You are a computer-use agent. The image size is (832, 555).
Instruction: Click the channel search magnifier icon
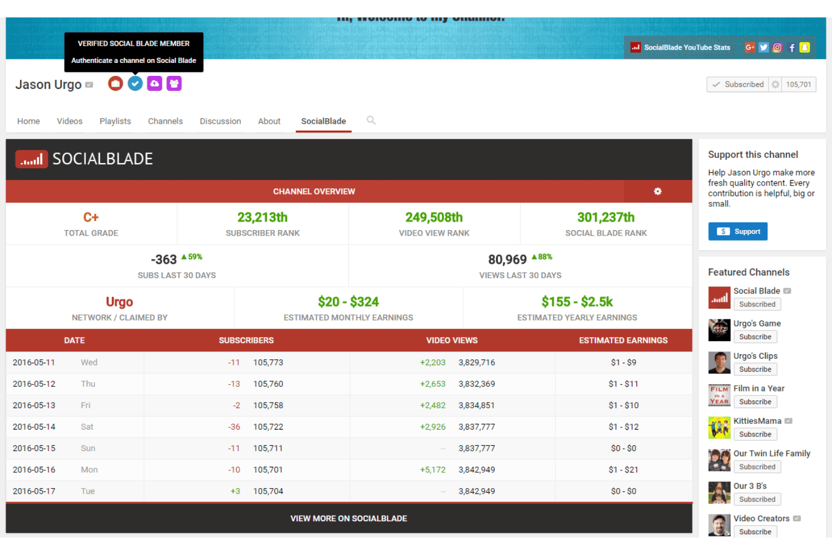pos(371,120)
